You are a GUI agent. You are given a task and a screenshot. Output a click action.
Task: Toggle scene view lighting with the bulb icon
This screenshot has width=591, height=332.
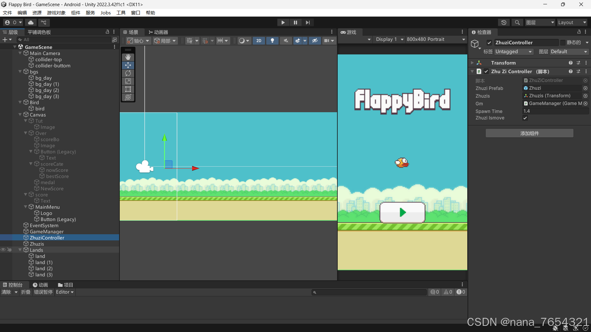pos(272,41)
